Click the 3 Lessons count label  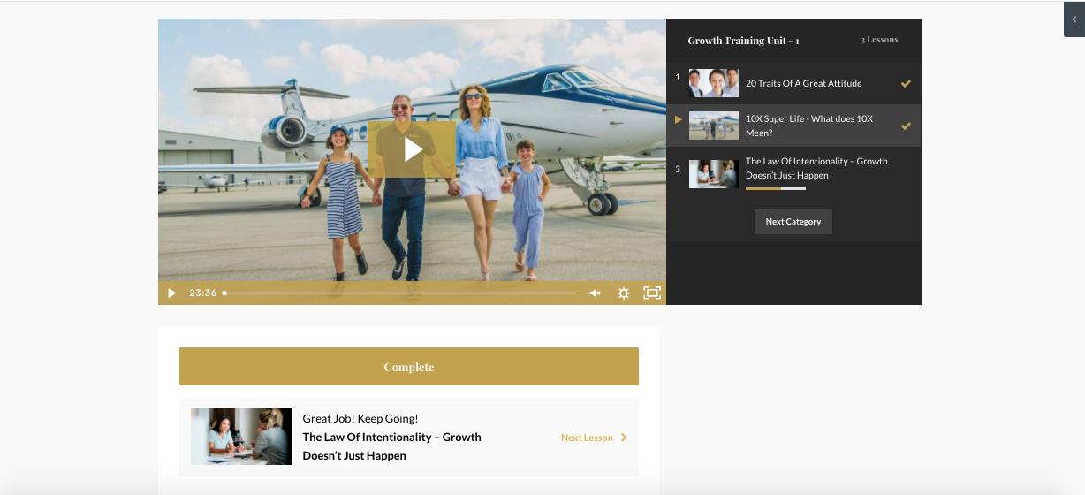pyautogui.click(x=880, y=40)
